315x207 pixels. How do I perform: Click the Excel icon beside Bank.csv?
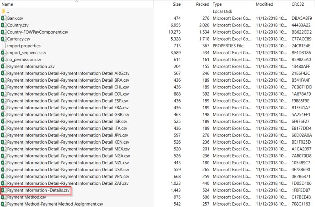[x=4, y=18]
